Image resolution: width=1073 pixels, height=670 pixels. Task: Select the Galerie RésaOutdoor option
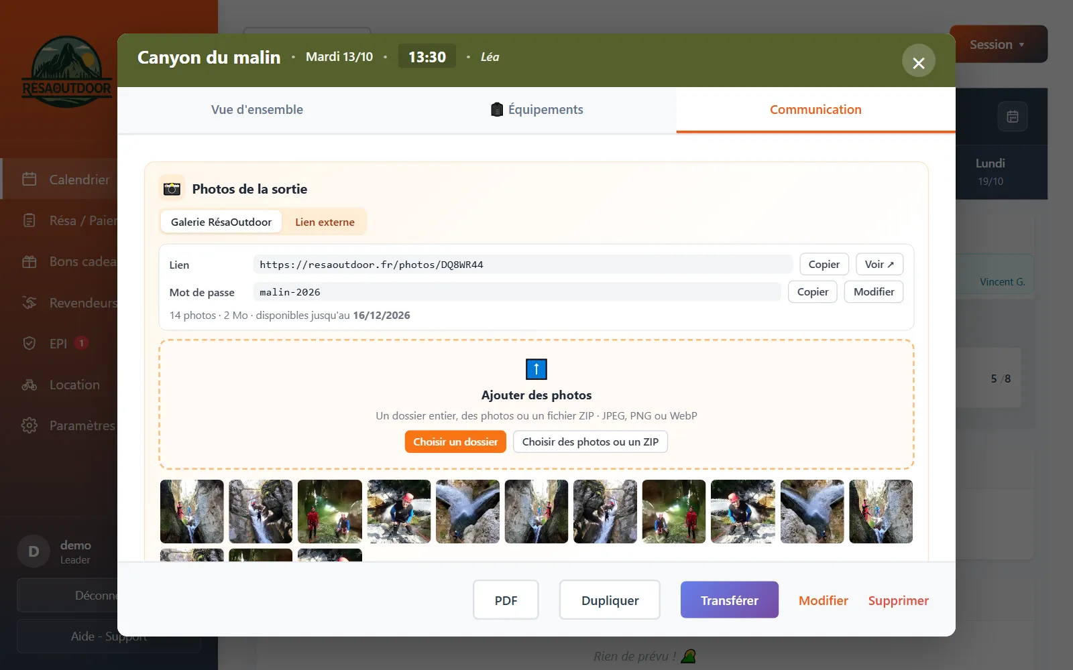pyautogui.click(x=221, y=222)
